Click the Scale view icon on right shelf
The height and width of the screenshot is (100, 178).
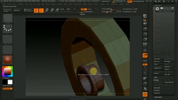click(145, 84)
